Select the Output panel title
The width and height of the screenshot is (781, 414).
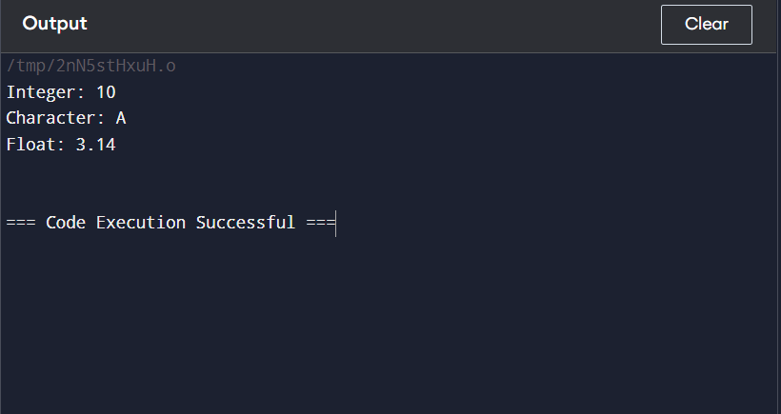pos(55,24)
